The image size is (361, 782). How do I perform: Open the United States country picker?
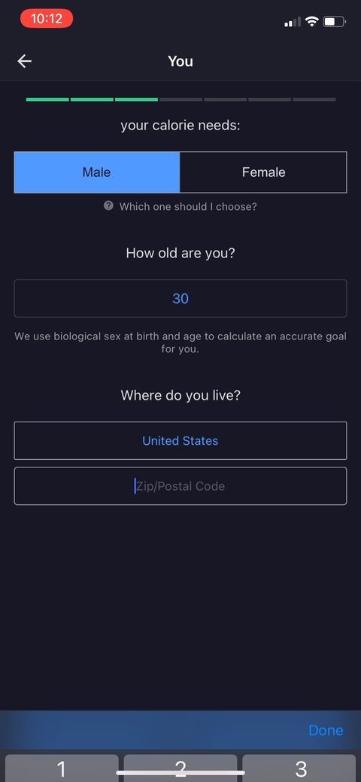click(180, 441)
